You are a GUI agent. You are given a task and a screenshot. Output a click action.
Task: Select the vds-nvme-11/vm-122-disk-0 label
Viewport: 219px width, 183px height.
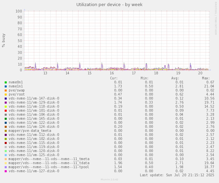34,122
